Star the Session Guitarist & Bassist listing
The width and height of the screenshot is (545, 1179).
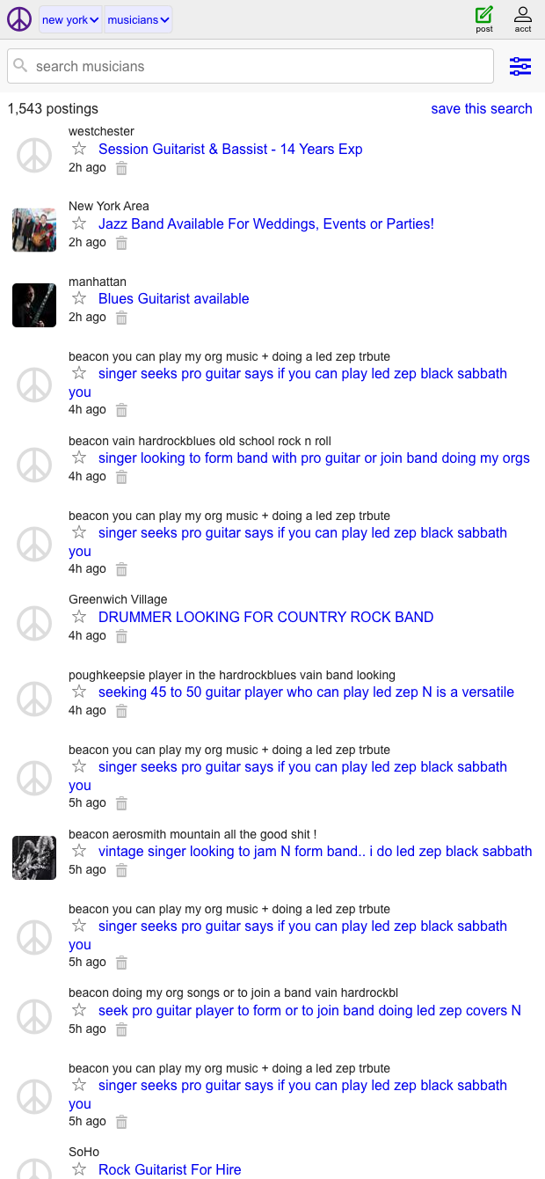[78, 149]
